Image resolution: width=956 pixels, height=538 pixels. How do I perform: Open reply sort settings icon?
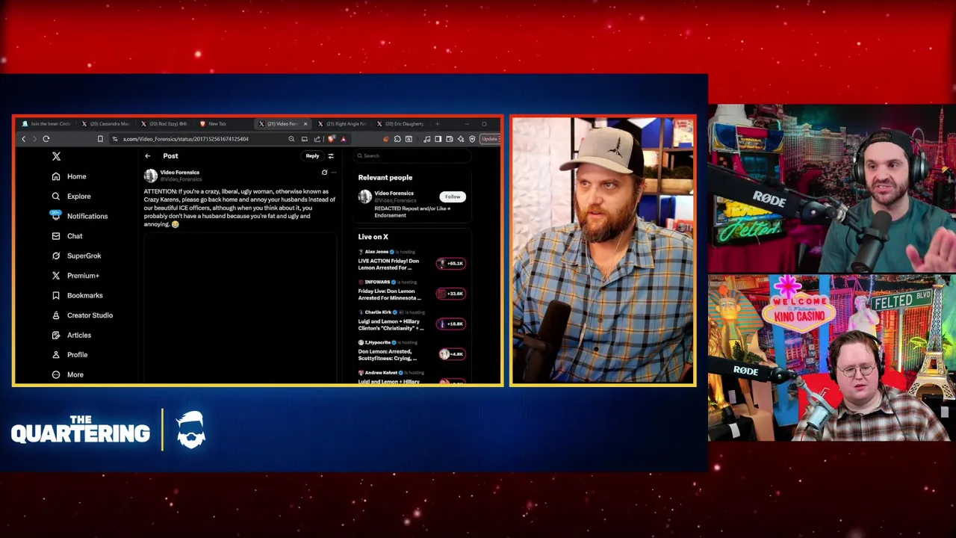[x=331, y=156]
